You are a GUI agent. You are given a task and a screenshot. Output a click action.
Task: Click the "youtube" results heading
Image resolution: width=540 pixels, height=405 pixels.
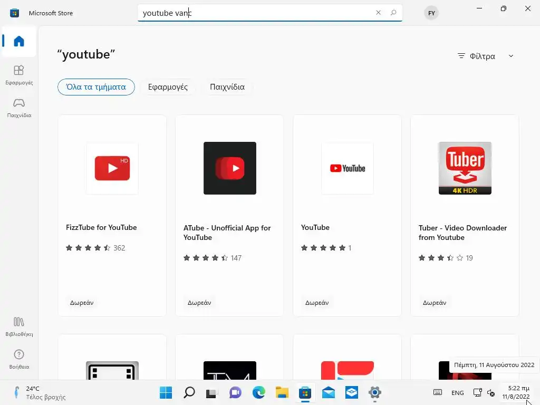[x=86, y=54]
